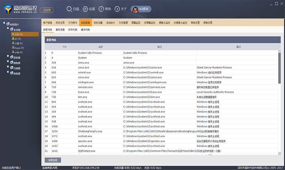Open the 关于 (About) arrow icon

[117, 9]
